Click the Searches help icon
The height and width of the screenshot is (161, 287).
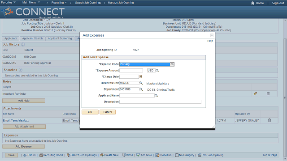pyautogui.click(x=21, y=70)
